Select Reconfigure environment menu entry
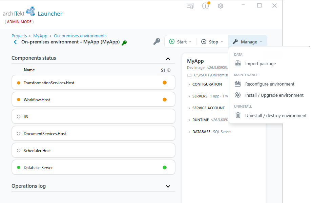311x203 pixels. [270, 84]
